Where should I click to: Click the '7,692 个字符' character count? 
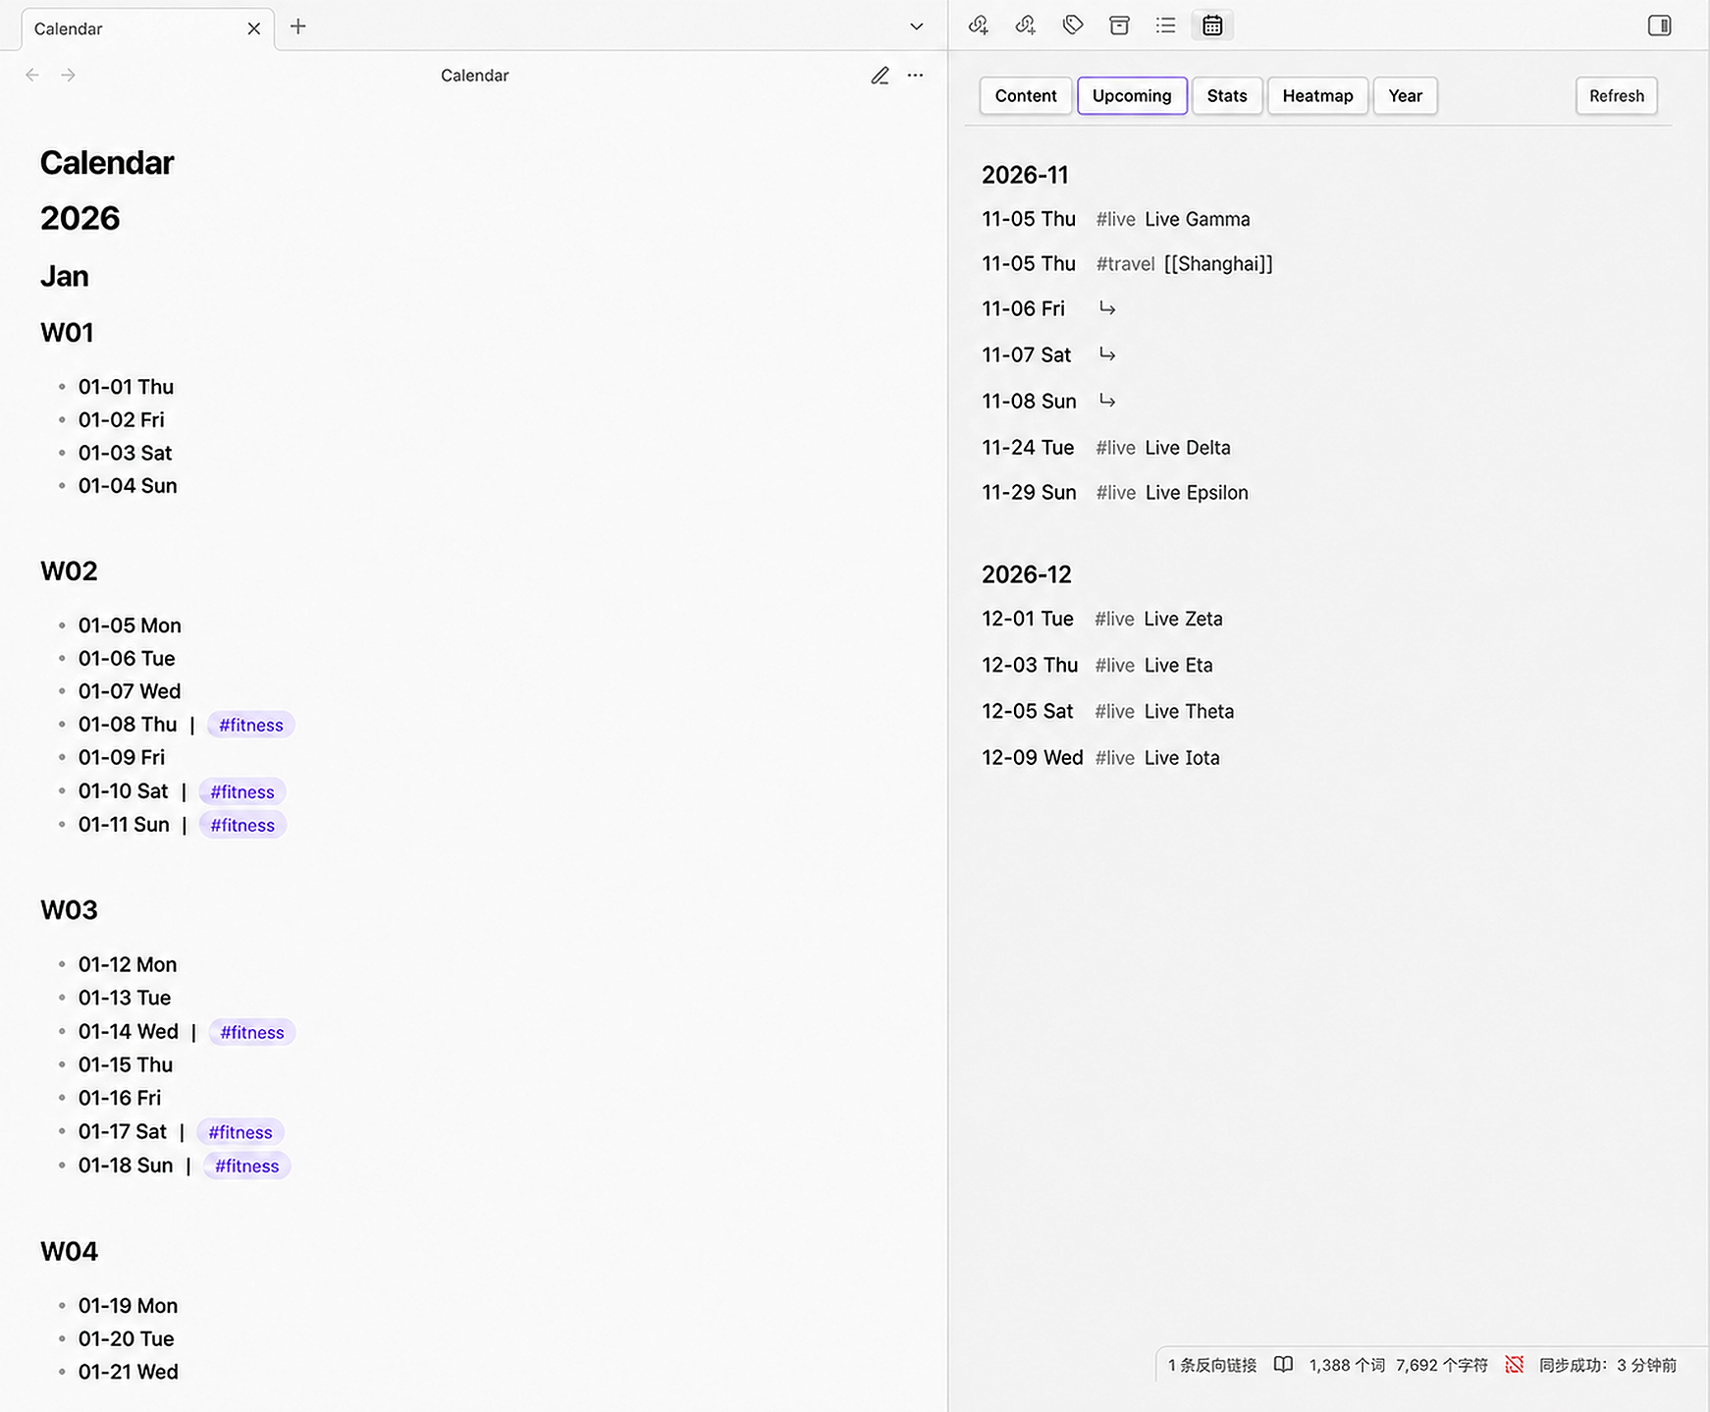[1442, 1365]
